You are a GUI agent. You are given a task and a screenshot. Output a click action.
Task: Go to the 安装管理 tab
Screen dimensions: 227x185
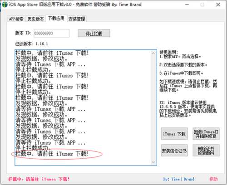pyautogui.click(x=77, y=19)
